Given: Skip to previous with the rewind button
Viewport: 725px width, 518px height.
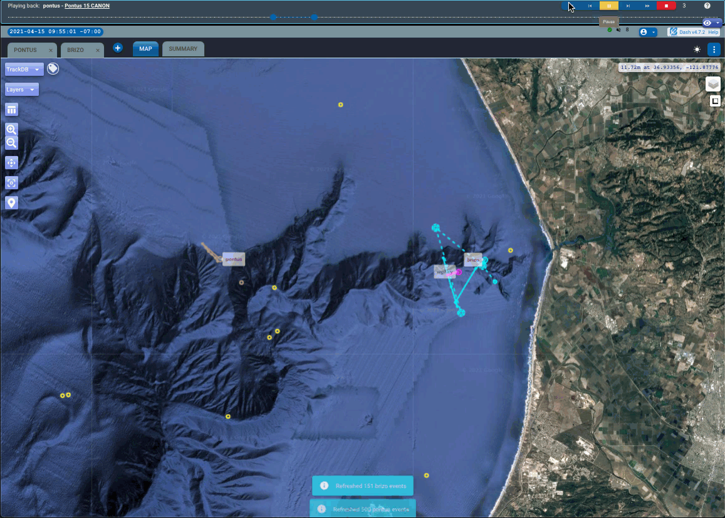Looking at the screenshot, I should [x=590, y=6].
